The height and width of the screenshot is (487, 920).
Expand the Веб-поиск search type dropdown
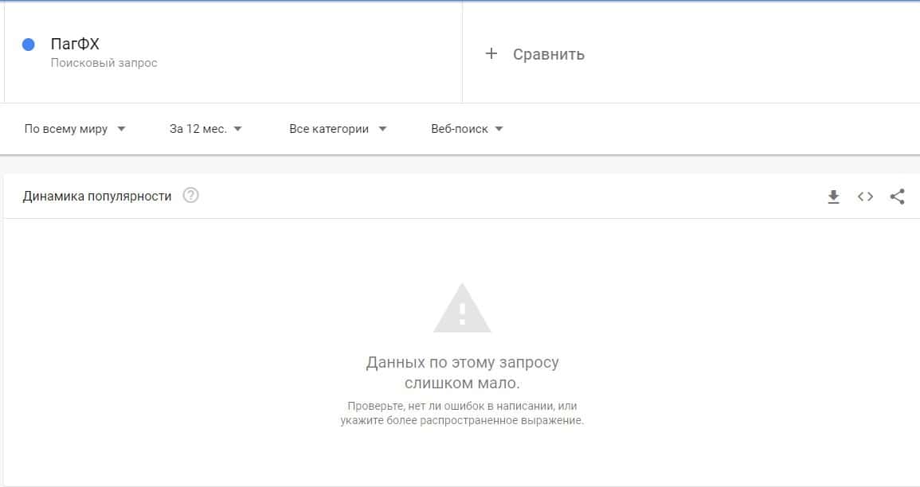467,129
